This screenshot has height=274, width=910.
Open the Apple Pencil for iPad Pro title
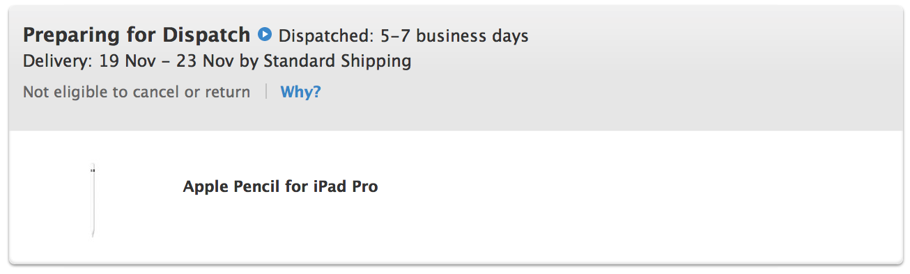coord(280,186)
